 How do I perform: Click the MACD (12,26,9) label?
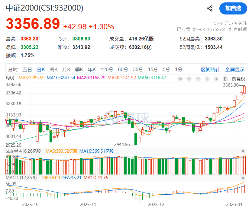pos(21,178)
